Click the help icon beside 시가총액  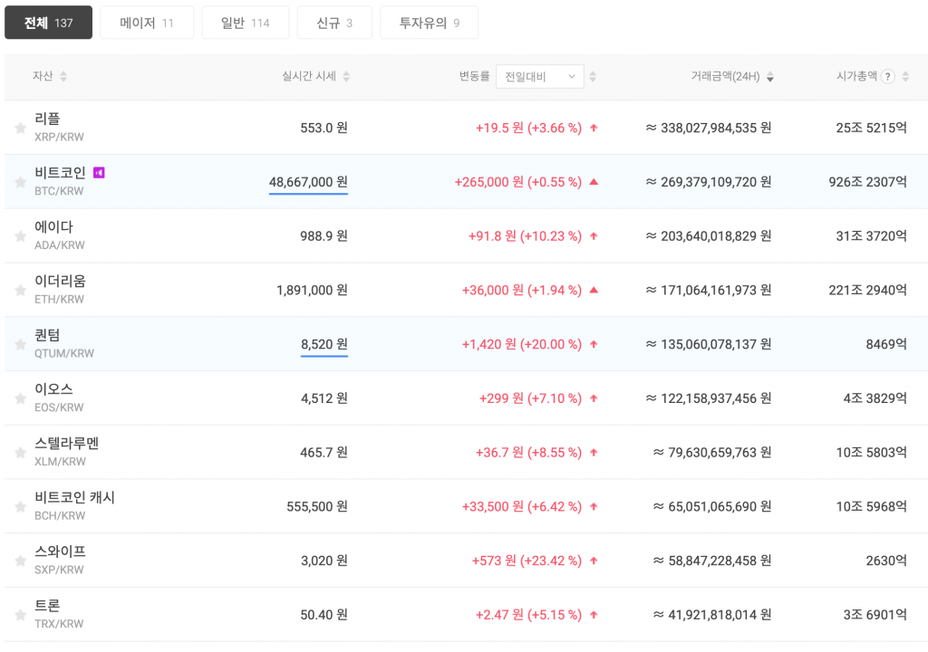click(x=887, y=77)
